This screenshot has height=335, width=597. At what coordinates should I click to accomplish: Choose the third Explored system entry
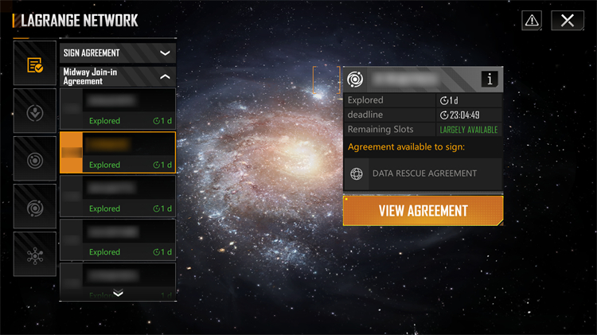point(118,197)
